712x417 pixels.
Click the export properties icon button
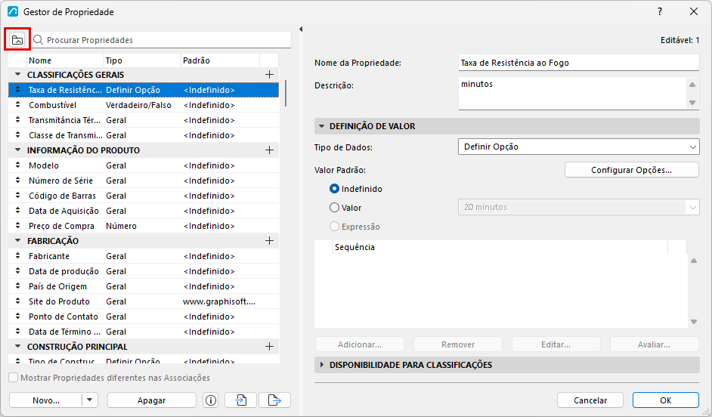[274, 400]
